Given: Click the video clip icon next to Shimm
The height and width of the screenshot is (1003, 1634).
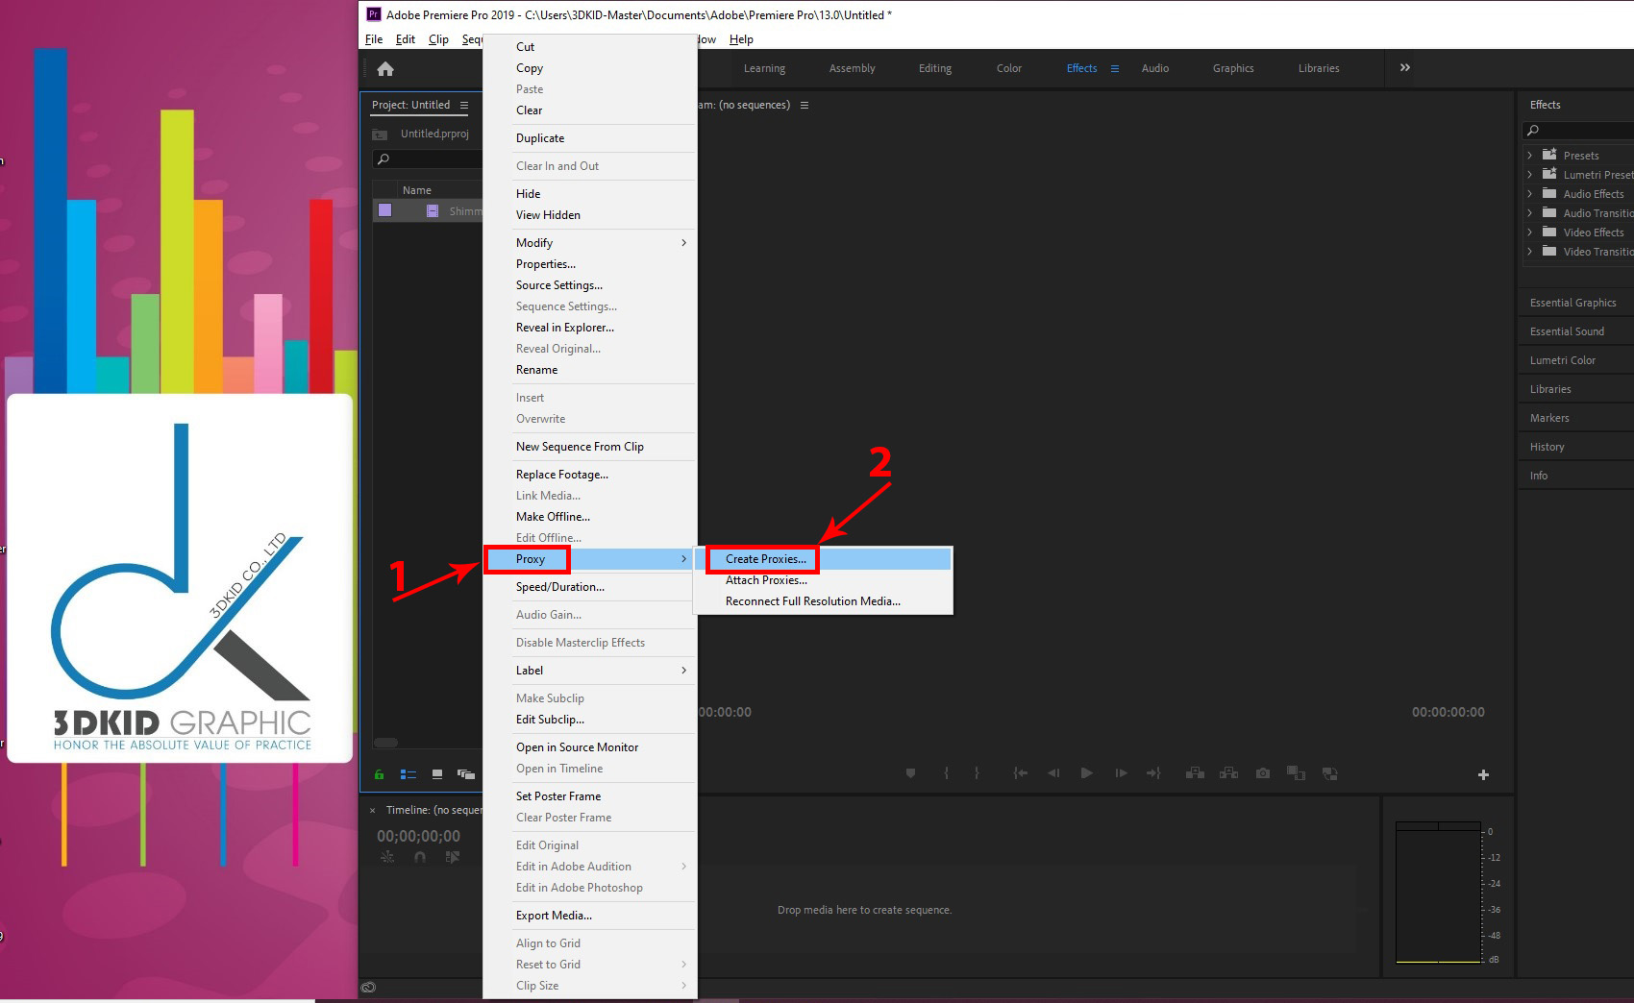Looking at the screenshot, I should pos(433,211).
